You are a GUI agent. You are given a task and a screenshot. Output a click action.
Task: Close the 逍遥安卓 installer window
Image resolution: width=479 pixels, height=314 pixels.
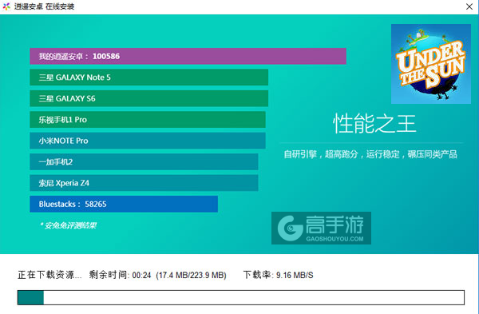pos(469,6)
